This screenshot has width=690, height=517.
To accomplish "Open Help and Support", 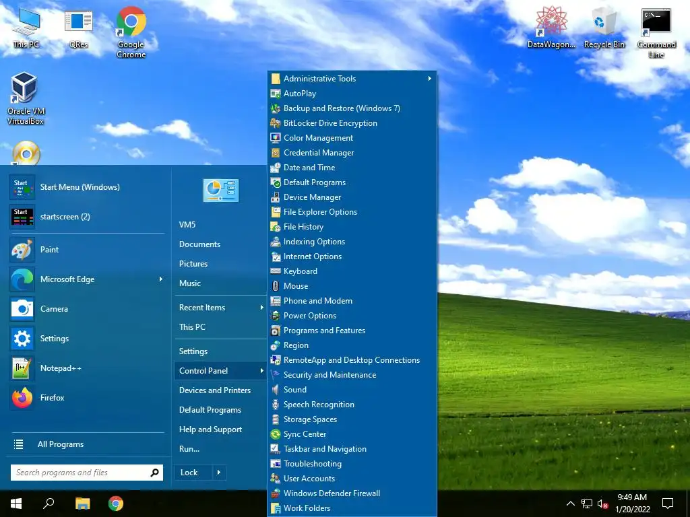I will point(220,429).
